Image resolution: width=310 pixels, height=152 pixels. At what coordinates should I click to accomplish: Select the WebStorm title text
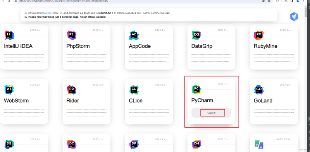(x=16, y=101)
